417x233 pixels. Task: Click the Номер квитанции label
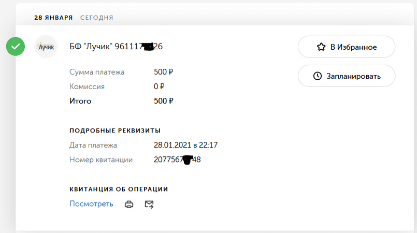[x=101, y=159]
